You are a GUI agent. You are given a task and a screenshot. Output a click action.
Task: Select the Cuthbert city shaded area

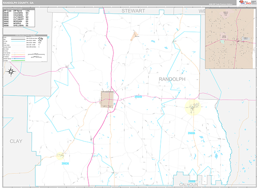tap(107, 99)
